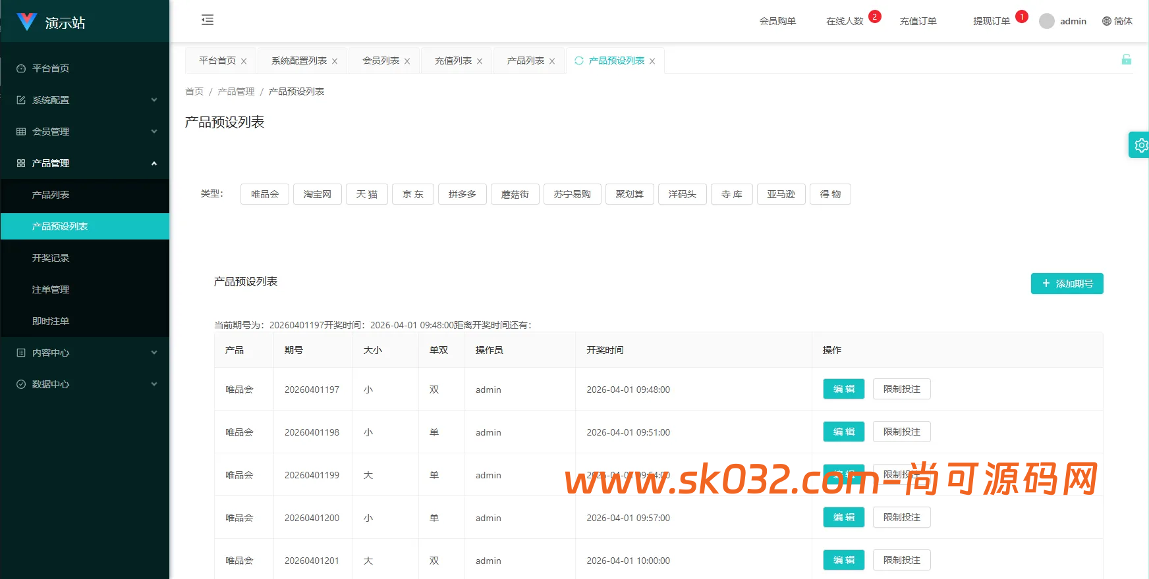Filter by type 唯品会
1149x579 pixels.
tap(265, 194)
